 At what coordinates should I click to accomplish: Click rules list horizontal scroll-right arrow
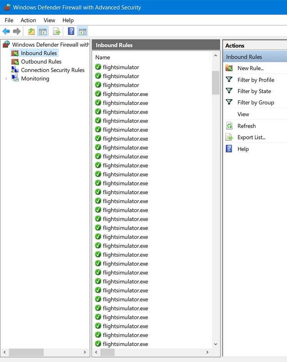pos(207,352)
